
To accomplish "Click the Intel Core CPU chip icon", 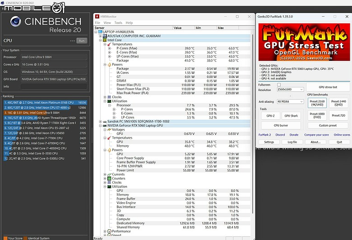I will click(105, 40).
